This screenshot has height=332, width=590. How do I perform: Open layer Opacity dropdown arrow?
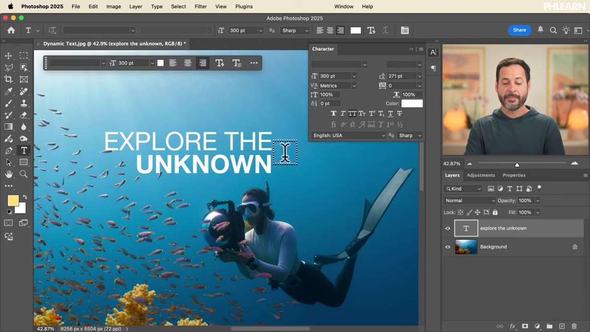tap(537, 200)
